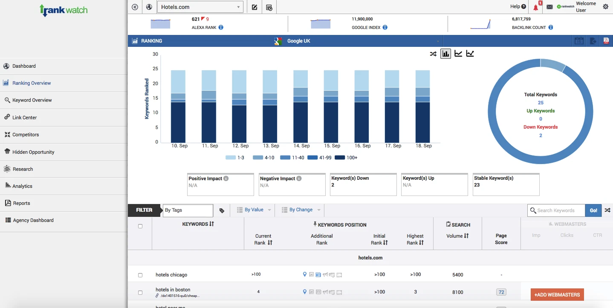The height and width of the screenshot is (308, 613).
Task: Open the Hotels.com project dropdown
Action: pos(200,7)
